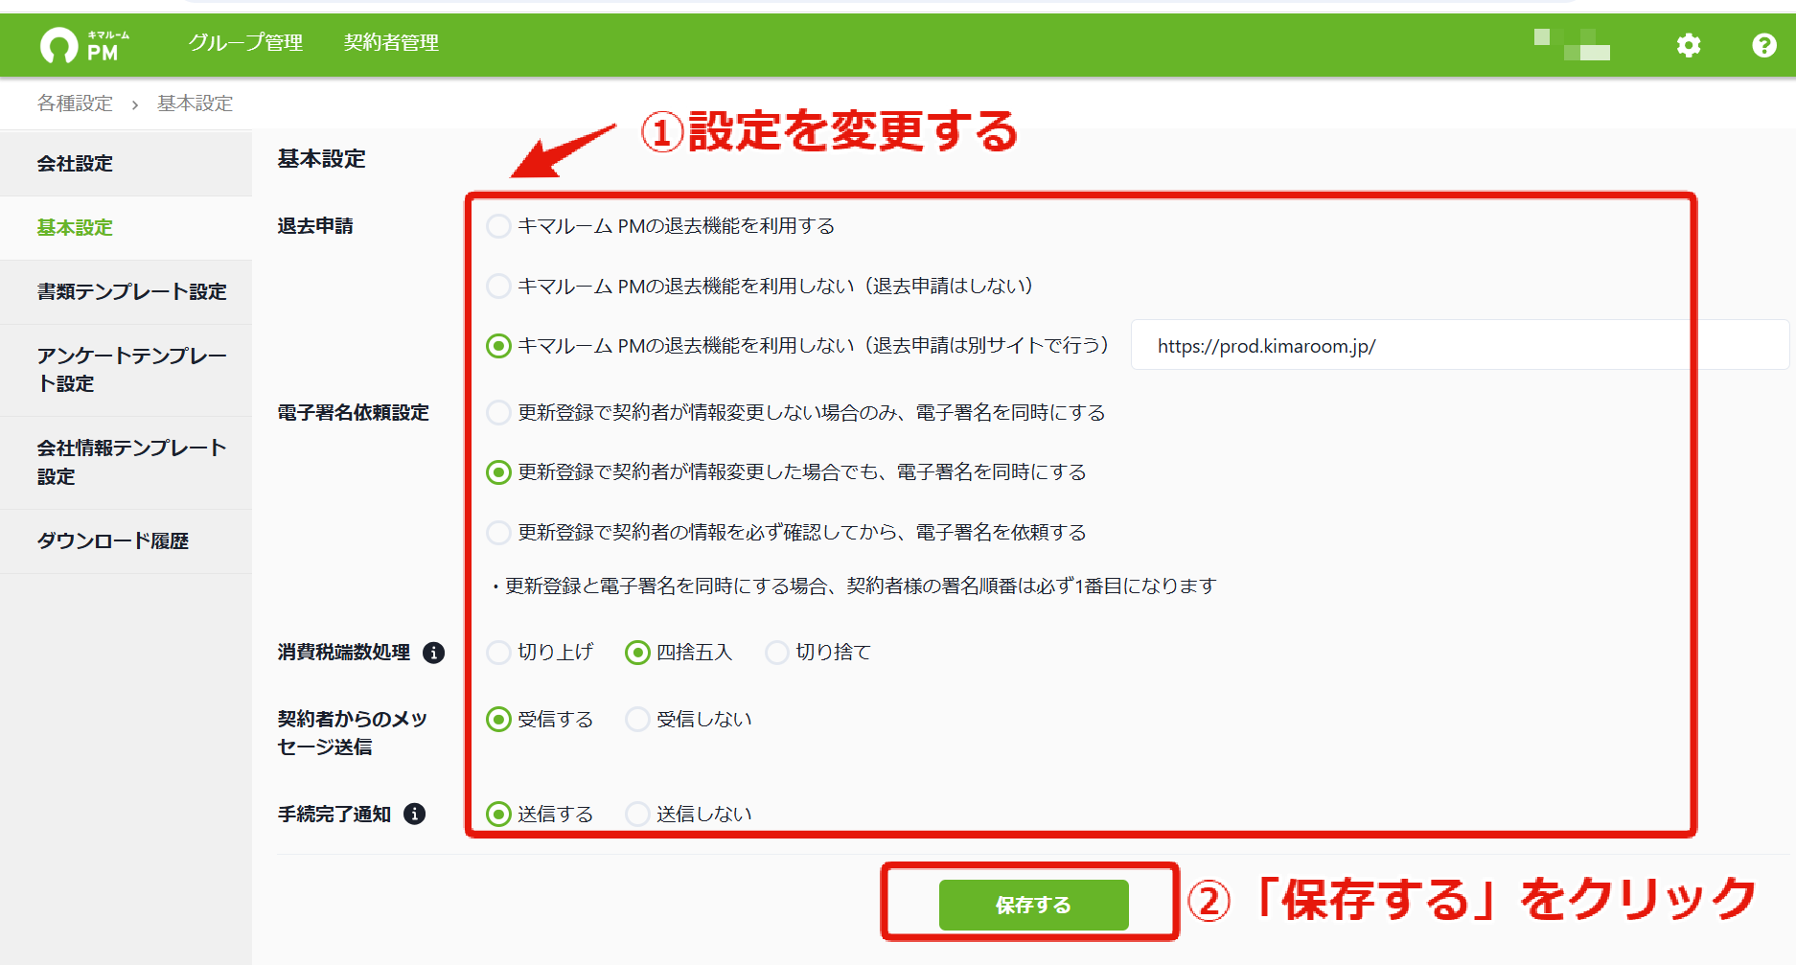Click 保存する button
The width and height of the screenshot is (1796, 965).
click(1033, 905)
